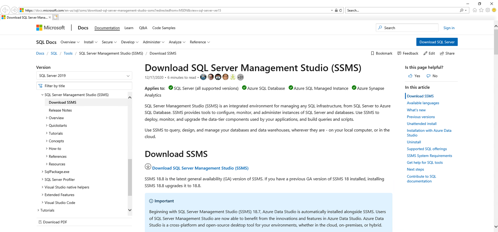Click the browser Back arrow button
This screenshot has width=498, height=232.
5,10
